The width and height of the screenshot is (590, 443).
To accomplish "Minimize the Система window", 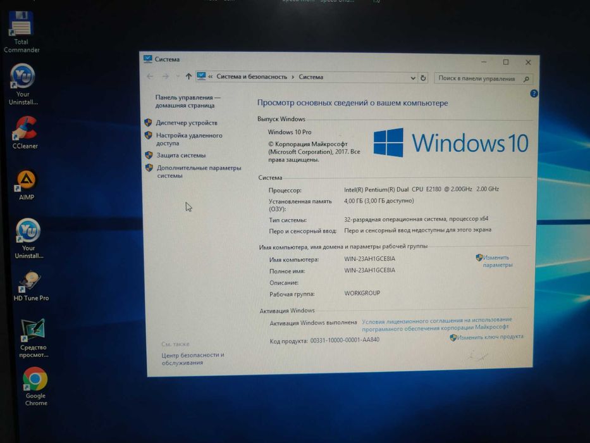I will (x=484, y=61).
